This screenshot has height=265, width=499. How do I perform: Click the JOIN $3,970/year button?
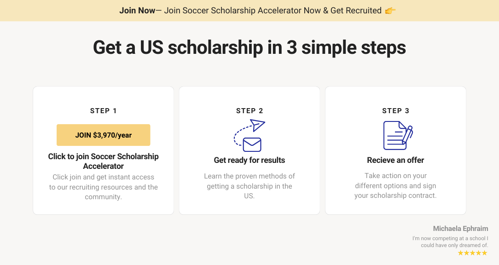(103, 135)
